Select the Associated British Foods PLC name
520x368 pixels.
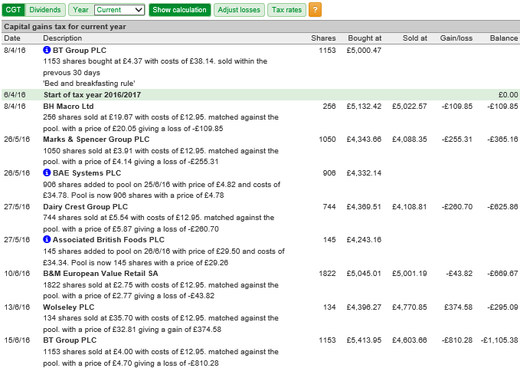109,239
